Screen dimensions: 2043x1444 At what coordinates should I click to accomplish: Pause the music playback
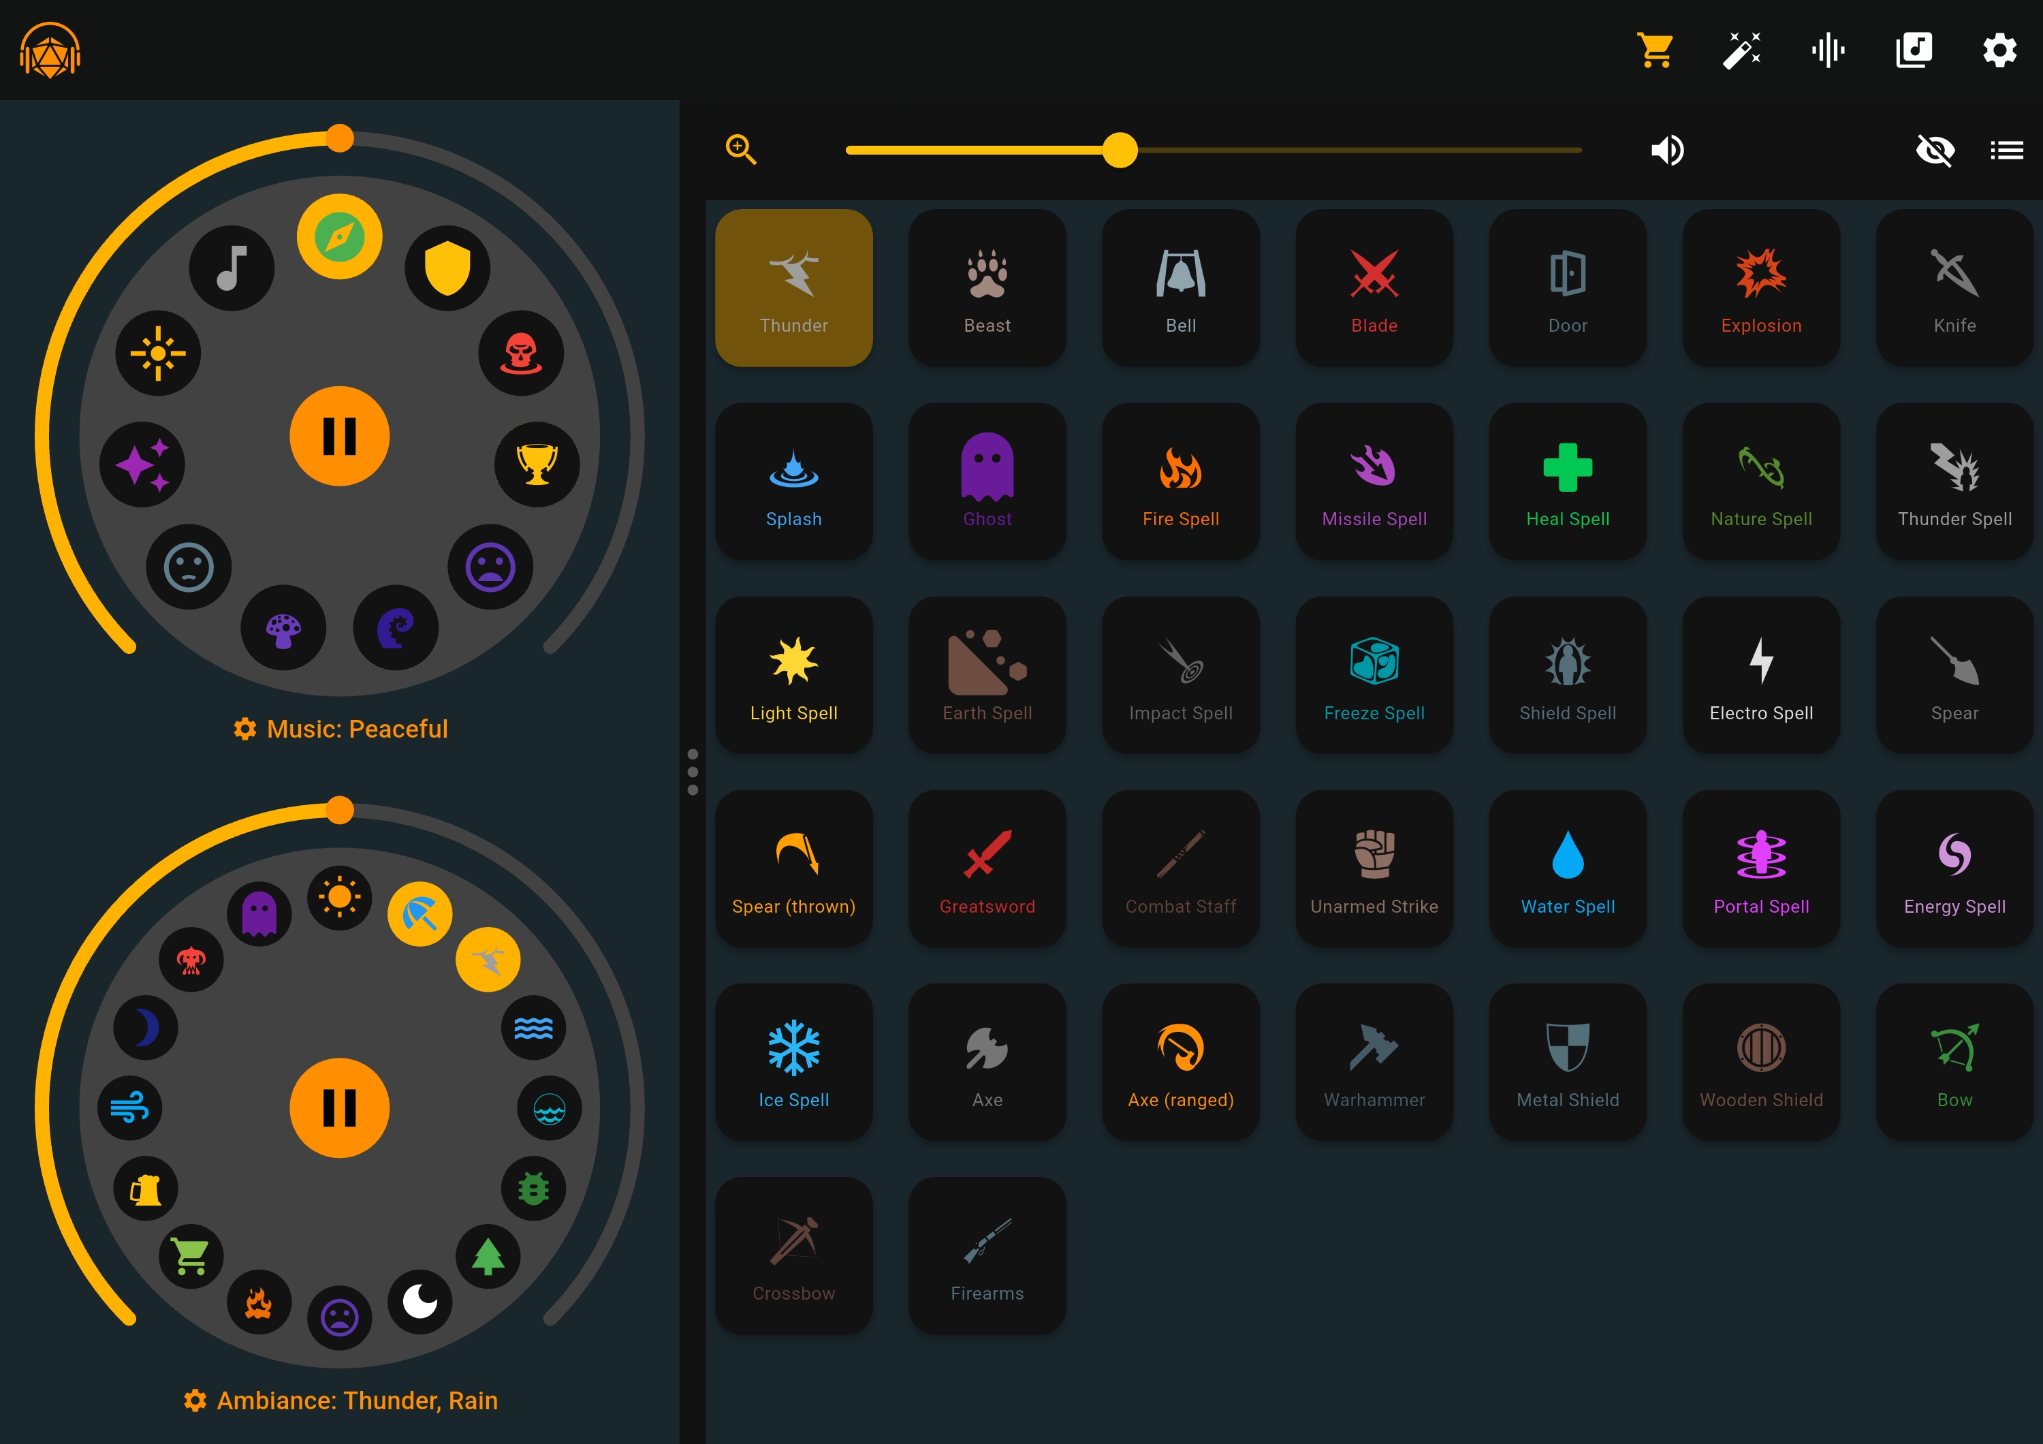coord(340,436)
